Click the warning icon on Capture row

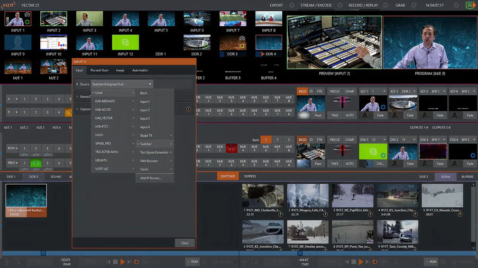click(x=189, y=109)
